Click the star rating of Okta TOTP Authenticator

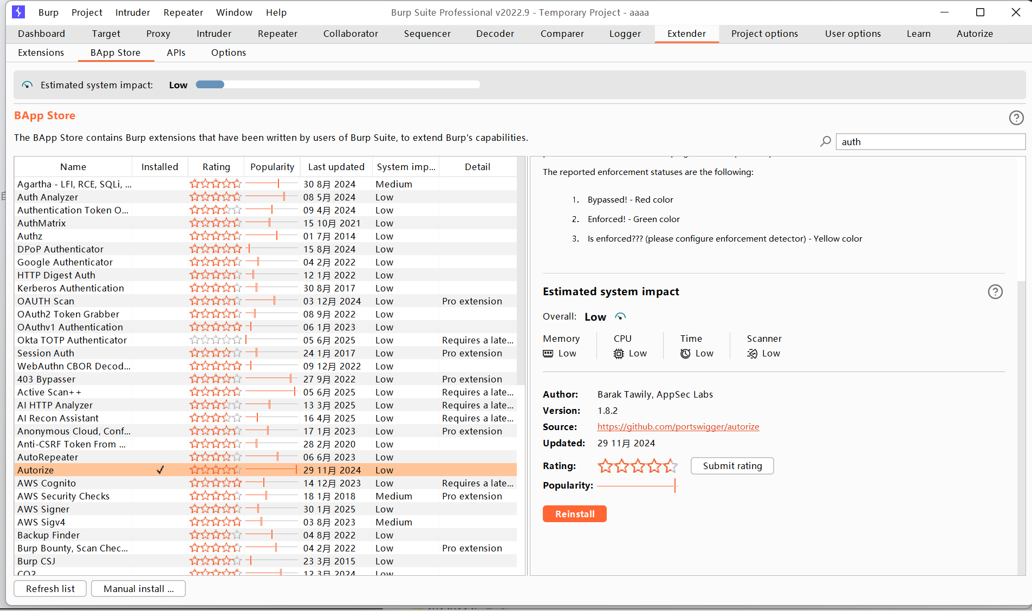click(x=216, y=340)
